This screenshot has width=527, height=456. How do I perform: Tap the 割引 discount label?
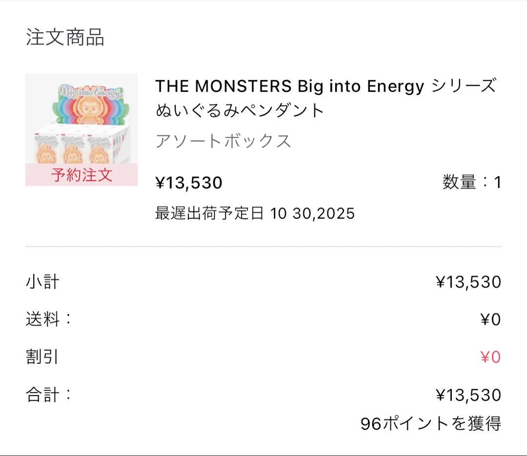[x=42, y=357]
